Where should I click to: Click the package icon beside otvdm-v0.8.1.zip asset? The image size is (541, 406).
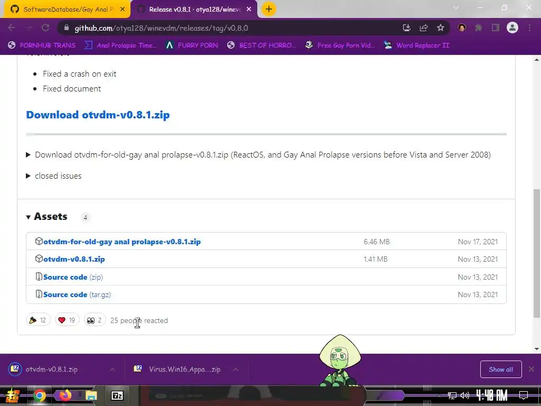[x=39, y=259]
